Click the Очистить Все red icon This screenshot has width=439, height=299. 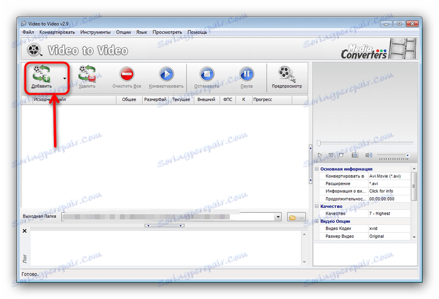pos(127,74)
